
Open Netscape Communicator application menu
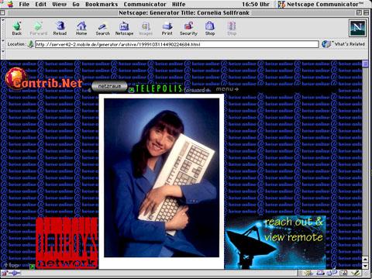pyautogui.click(x=321, y=4)
